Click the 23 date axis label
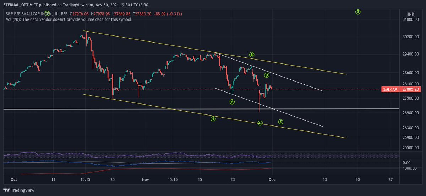This screenshot has width=426, height=196. (x=232, y=180)
